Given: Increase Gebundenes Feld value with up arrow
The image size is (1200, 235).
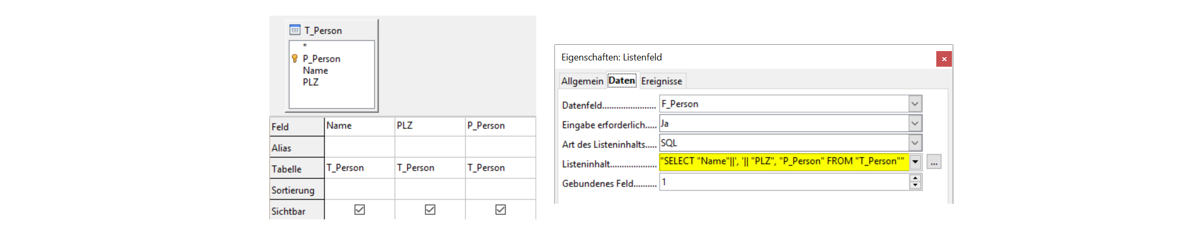Looking at the screenshot, I should pyautogui.click(x=915, y=178).
